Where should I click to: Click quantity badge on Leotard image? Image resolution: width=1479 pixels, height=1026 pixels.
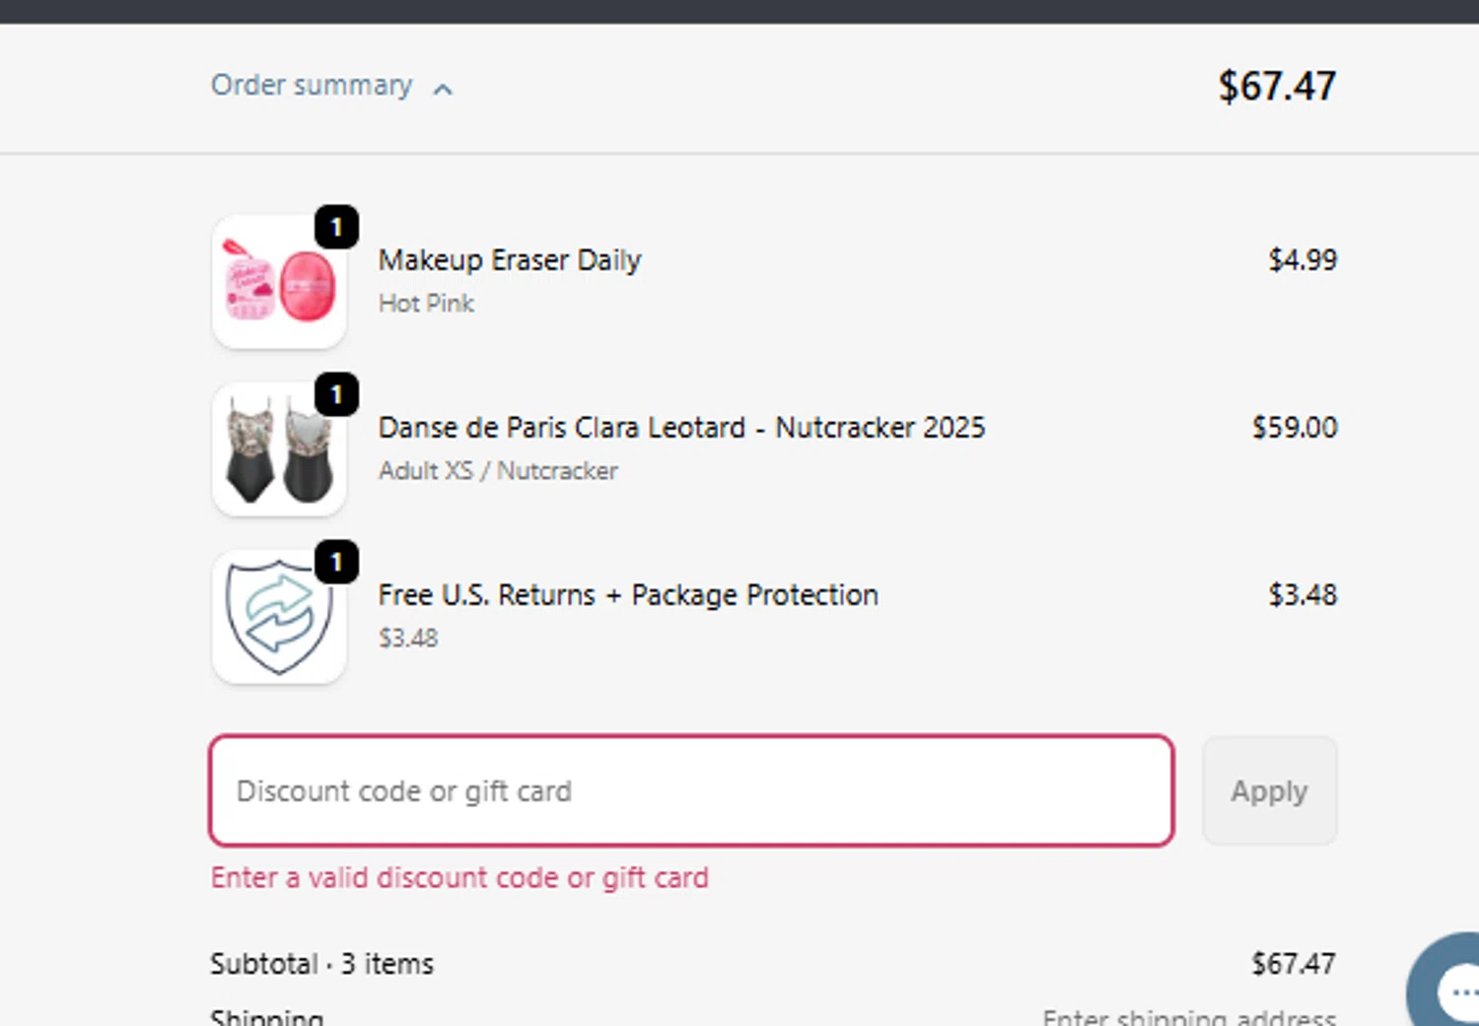336,395
